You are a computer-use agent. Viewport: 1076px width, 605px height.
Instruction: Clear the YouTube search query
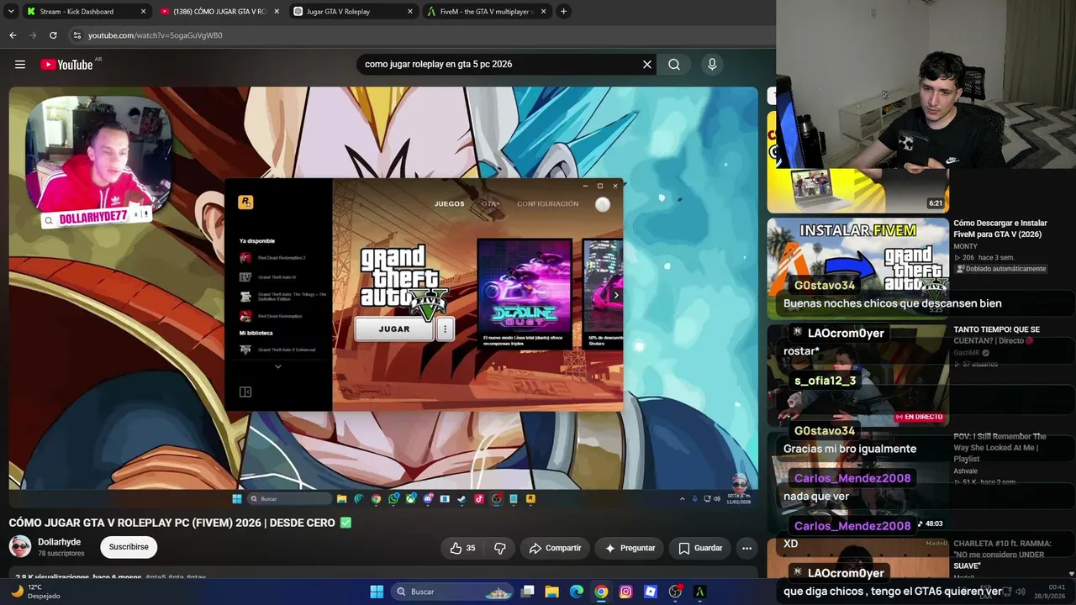tap(647, 65)
